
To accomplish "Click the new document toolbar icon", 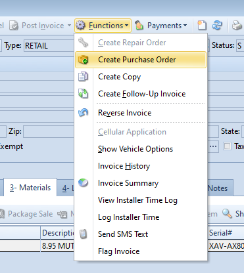I will pyautogui.click(x=202, y=26).
